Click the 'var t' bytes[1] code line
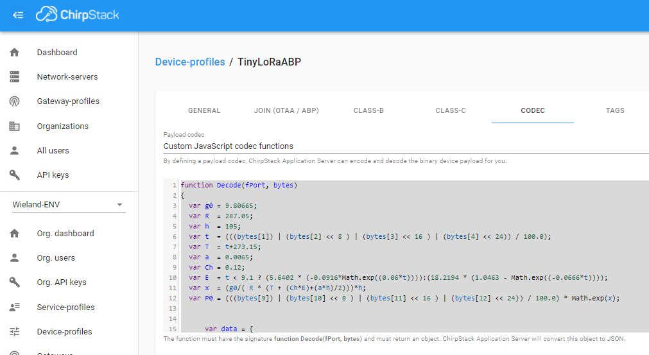649x355 pixels. click(x=370, y=237)
